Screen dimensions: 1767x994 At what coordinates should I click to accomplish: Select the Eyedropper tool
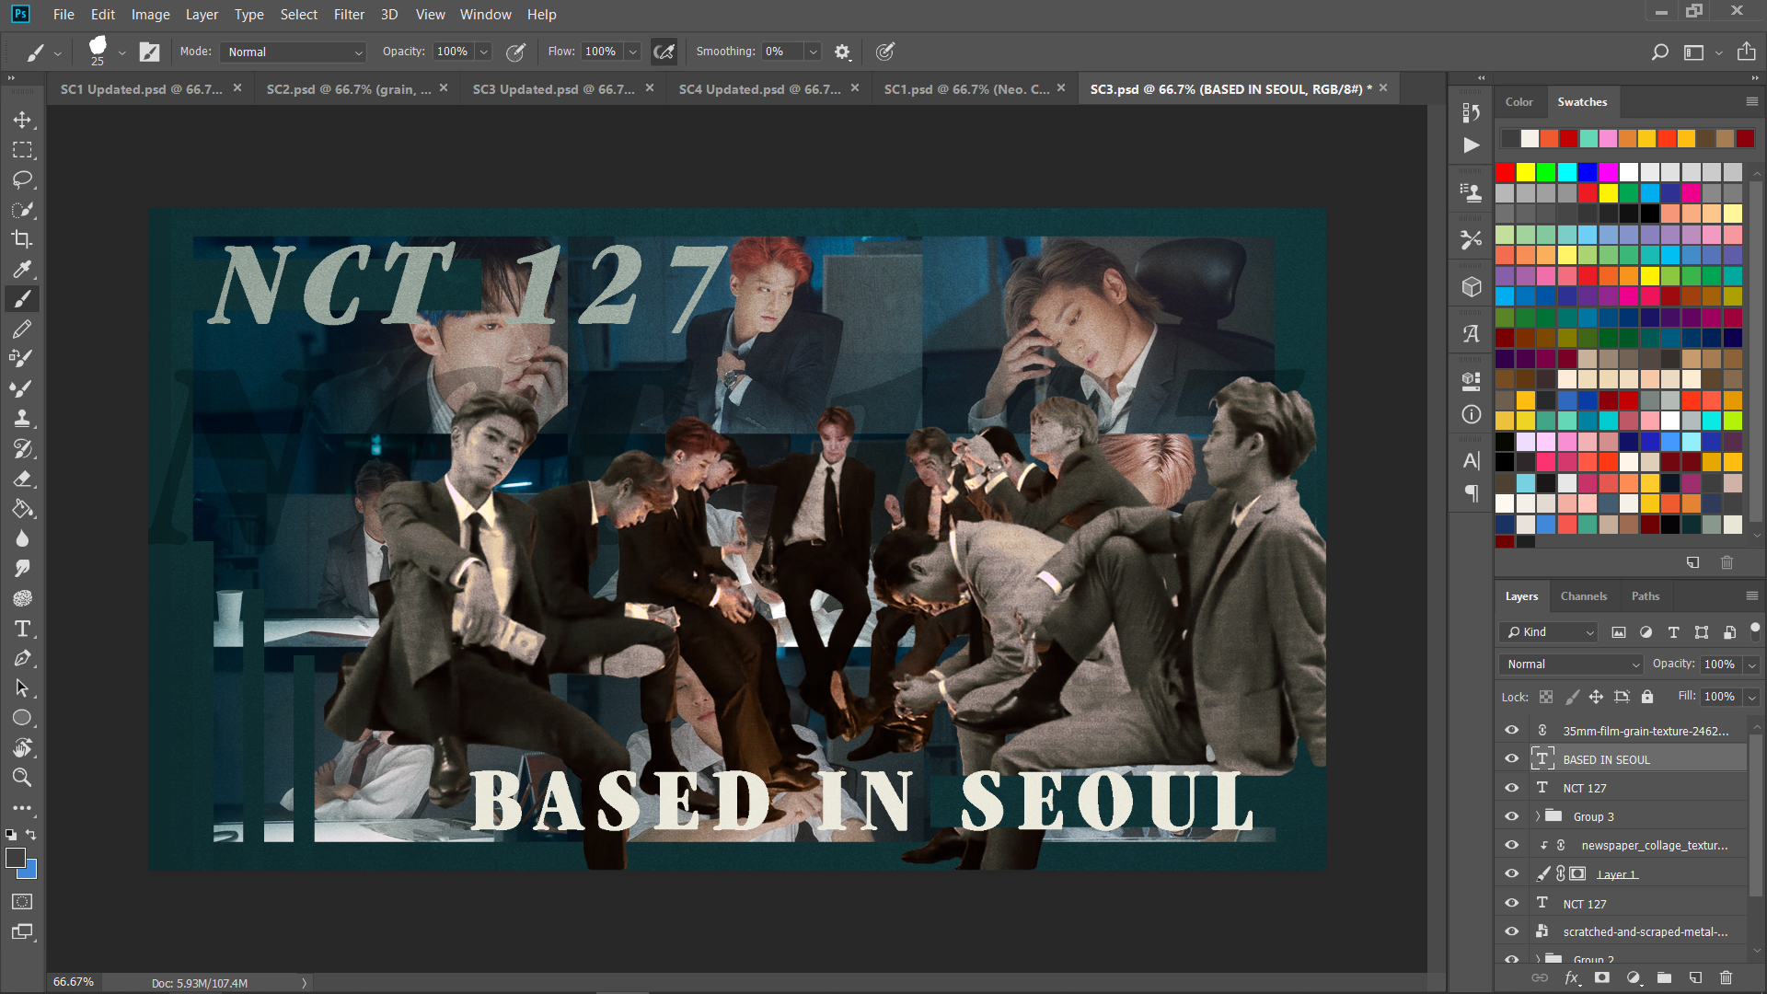pyautogui.click(x=22, y=269)
